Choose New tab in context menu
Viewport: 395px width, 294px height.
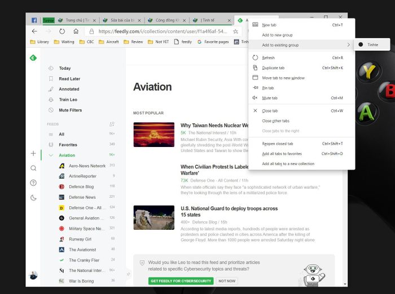pos(302,25)
